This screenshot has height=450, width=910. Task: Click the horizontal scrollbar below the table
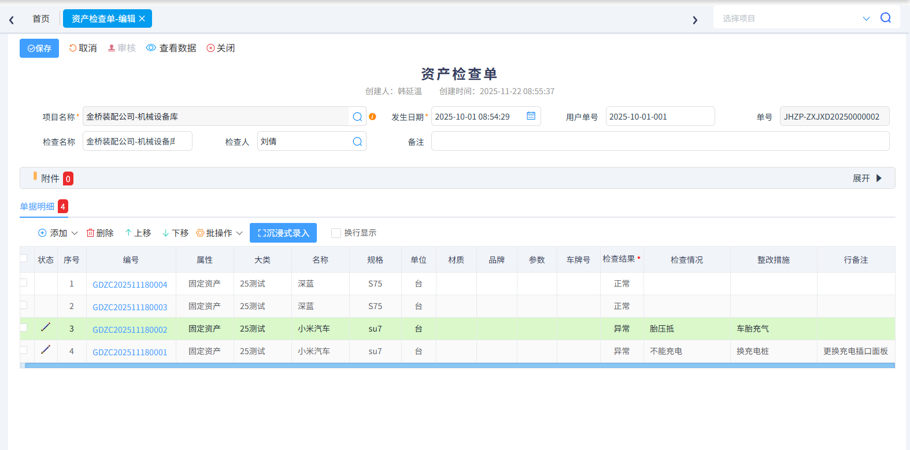[459, 366]
